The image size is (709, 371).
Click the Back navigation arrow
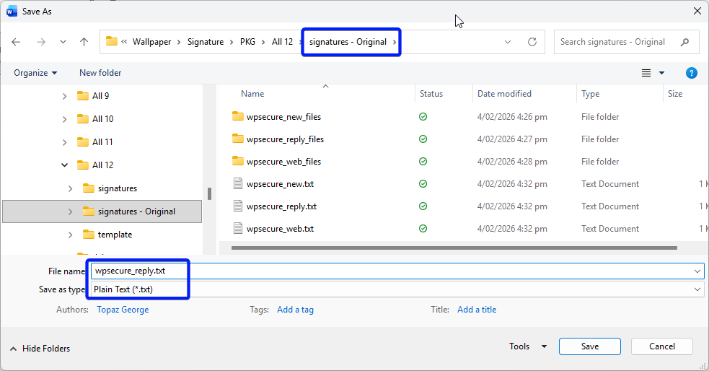click(16, 42)
